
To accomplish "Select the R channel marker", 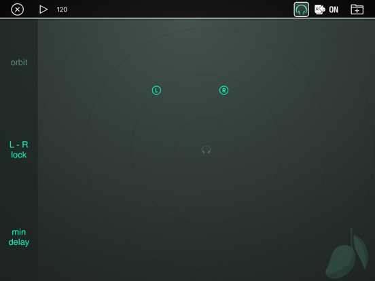I will tap(224, 90).
